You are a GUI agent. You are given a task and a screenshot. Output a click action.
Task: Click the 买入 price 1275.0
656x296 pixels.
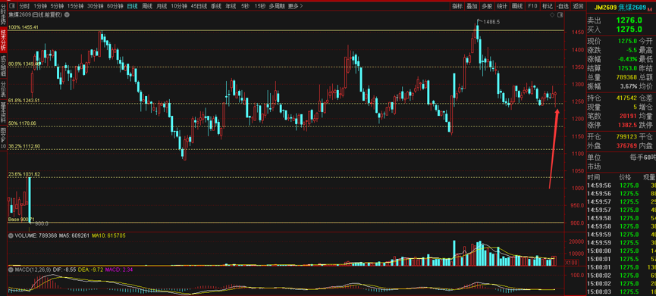(629, 30)
